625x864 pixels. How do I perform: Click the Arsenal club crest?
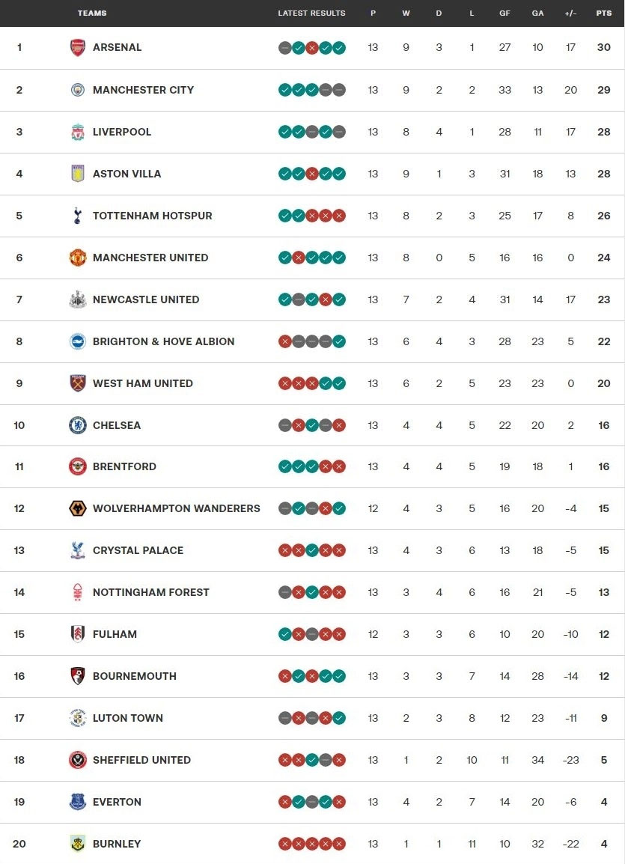78,48
